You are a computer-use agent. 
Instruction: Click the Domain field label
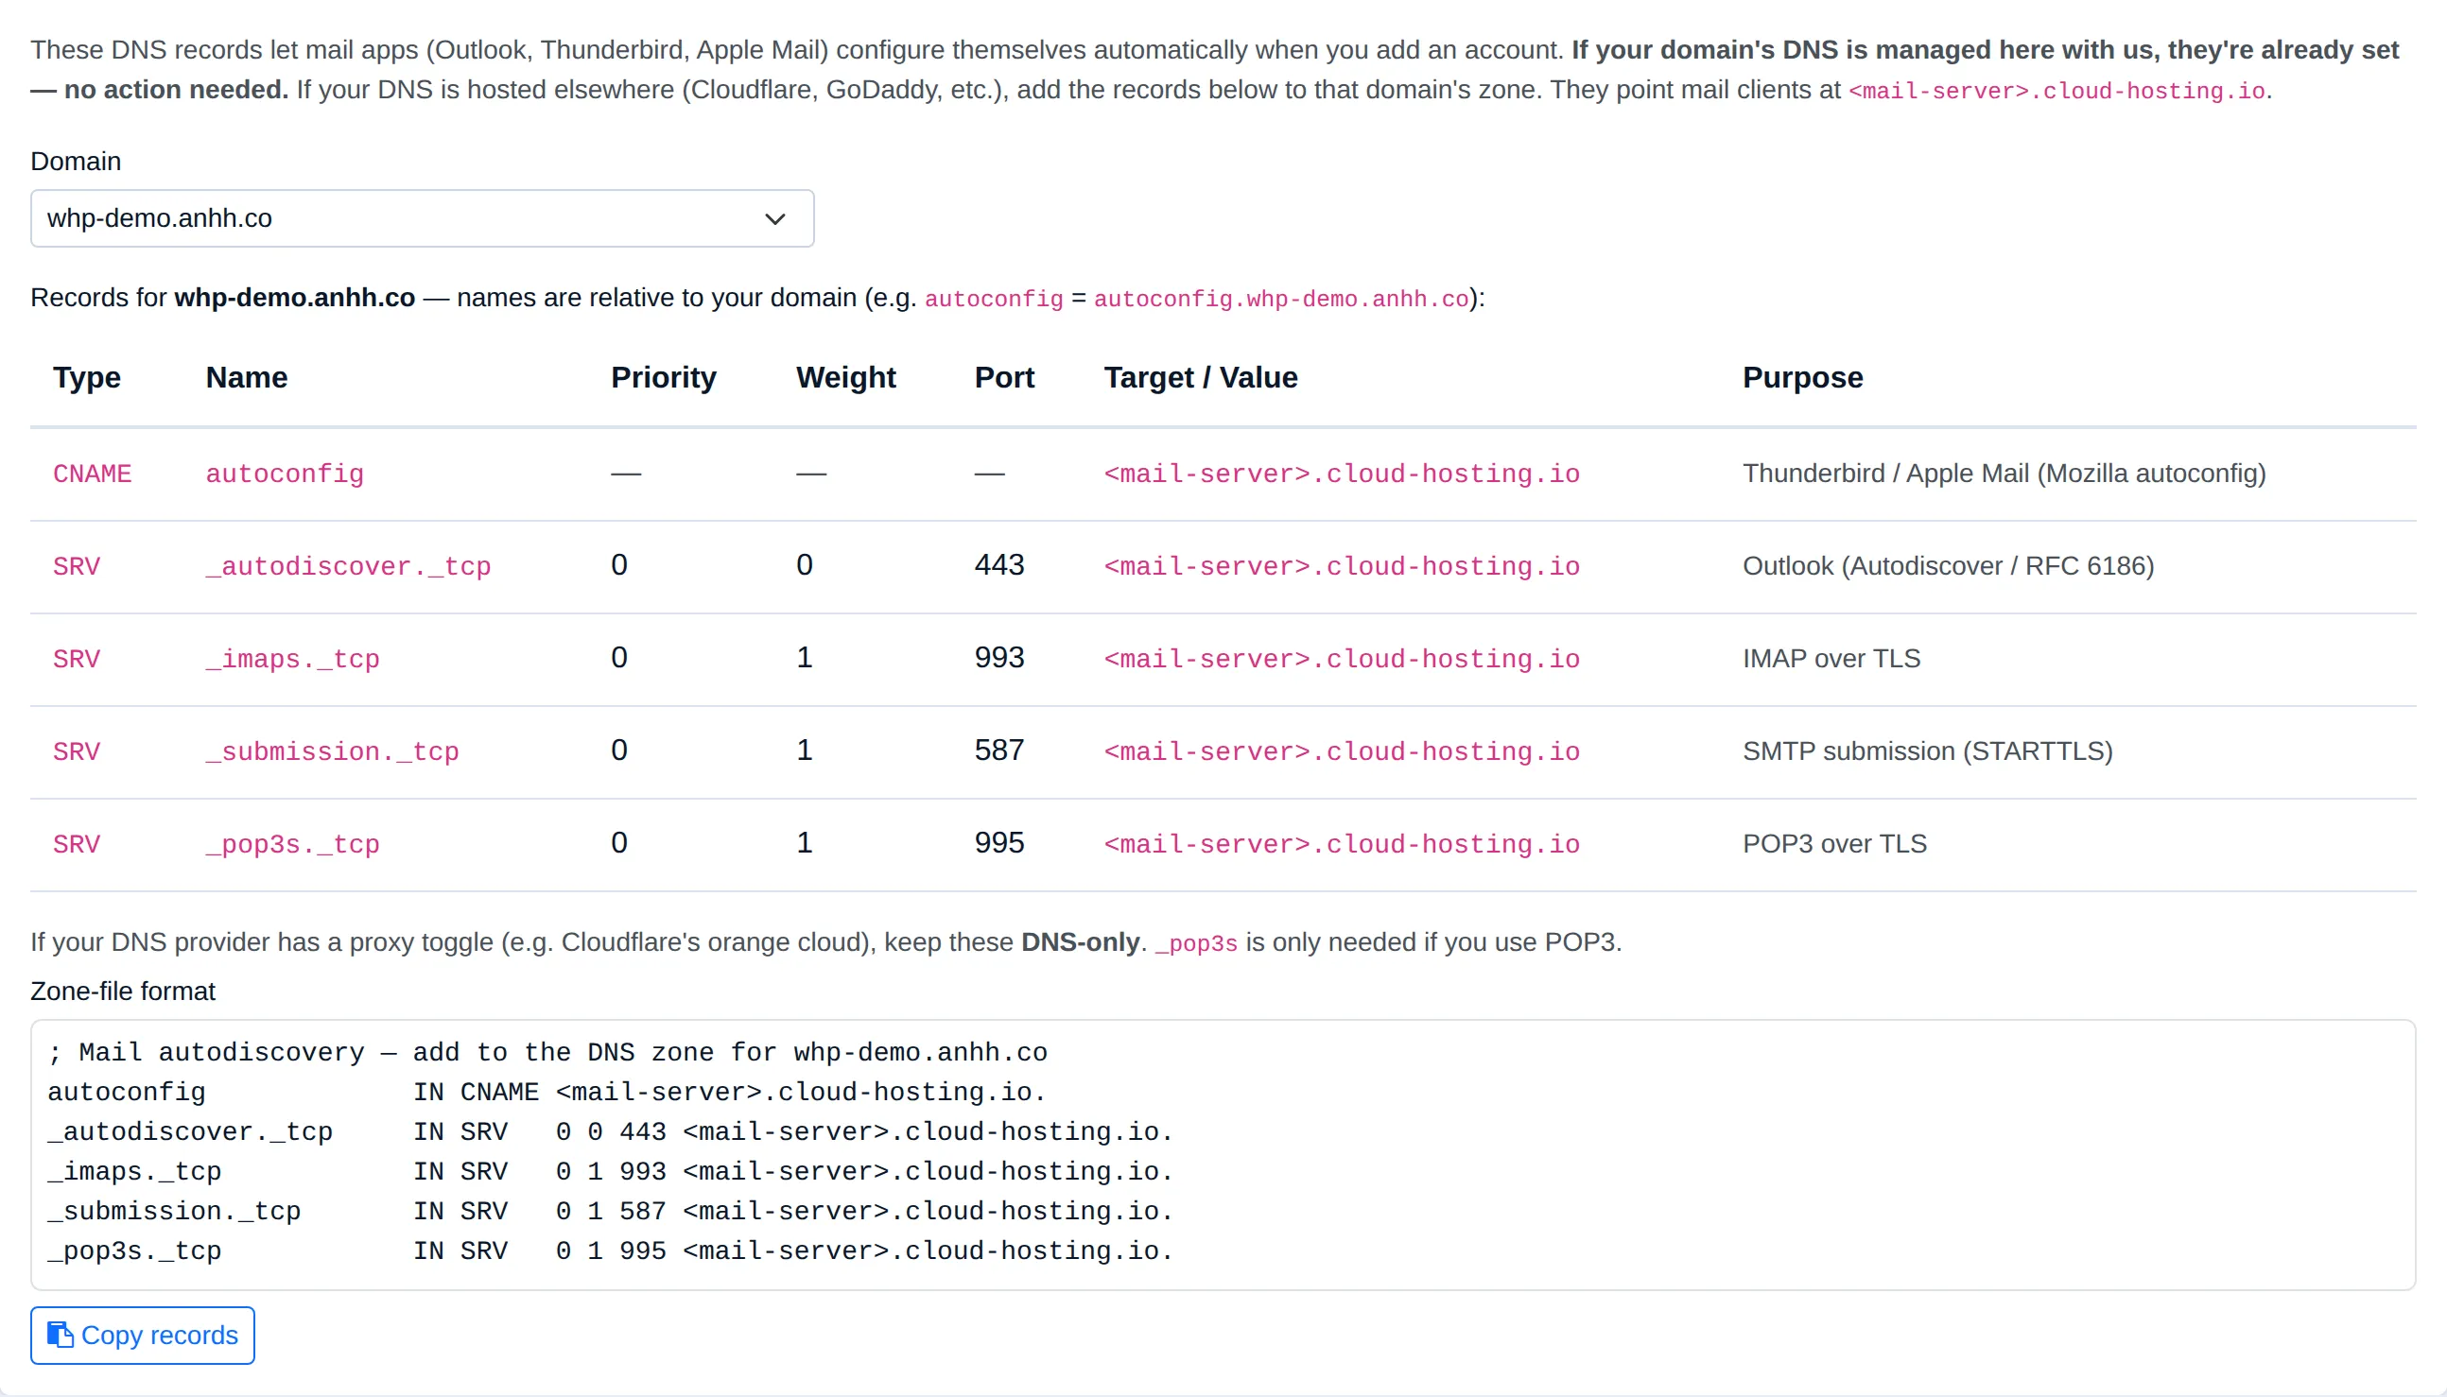tap(76, 162)
